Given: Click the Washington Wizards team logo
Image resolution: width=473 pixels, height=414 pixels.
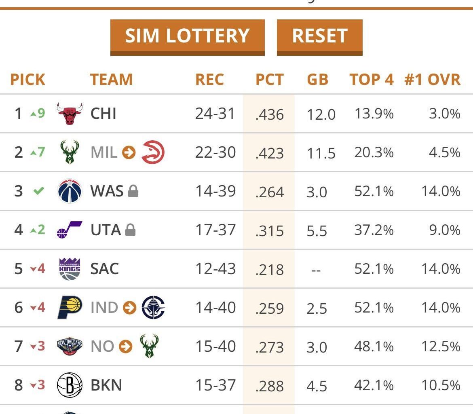Looking at the screenshot, I should pyautogui.click(x=70, y=191).
